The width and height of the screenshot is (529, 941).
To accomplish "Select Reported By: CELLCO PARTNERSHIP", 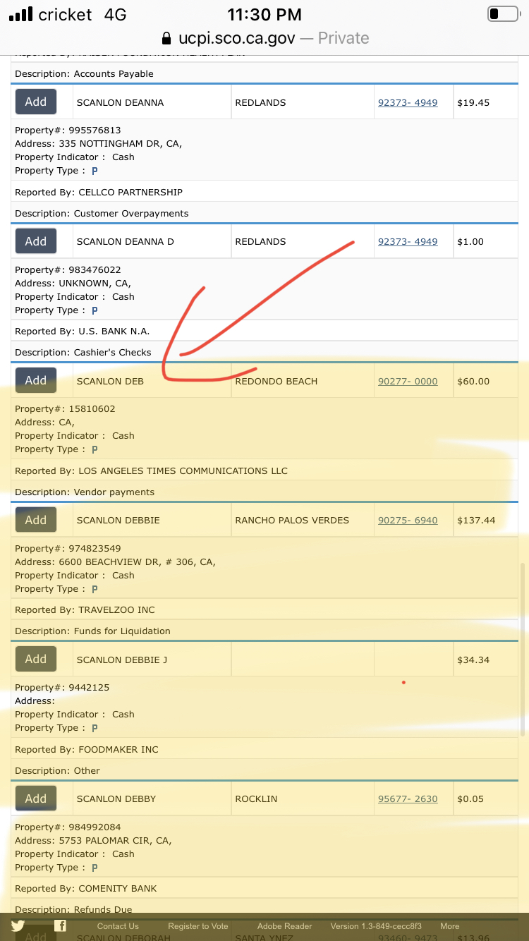I will pos(99,192).
